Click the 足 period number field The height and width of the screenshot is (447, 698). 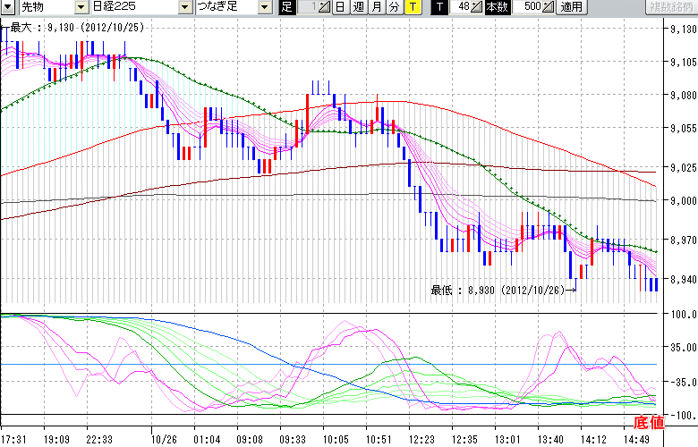click(x=306, y=7)
